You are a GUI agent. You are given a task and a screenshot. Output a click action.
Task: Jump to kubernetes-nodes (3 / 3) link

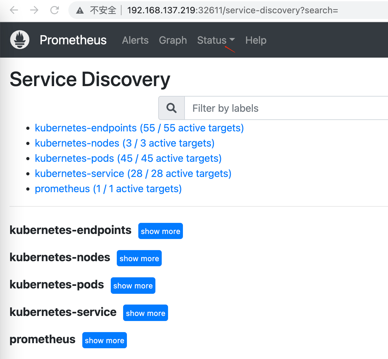click(125, 143)
